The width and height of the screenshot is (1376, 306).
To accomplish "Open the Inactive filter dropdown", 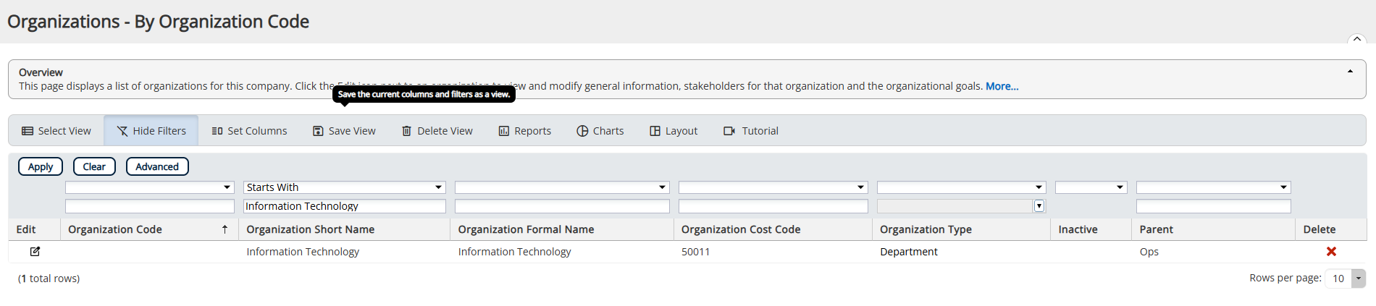I will pos(1091,187).
